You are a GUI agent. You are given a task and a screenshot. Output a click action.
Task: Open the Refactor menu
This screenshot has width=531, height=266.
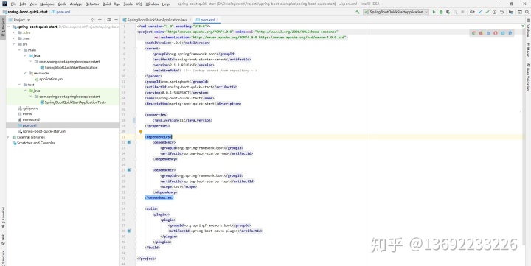92,4
